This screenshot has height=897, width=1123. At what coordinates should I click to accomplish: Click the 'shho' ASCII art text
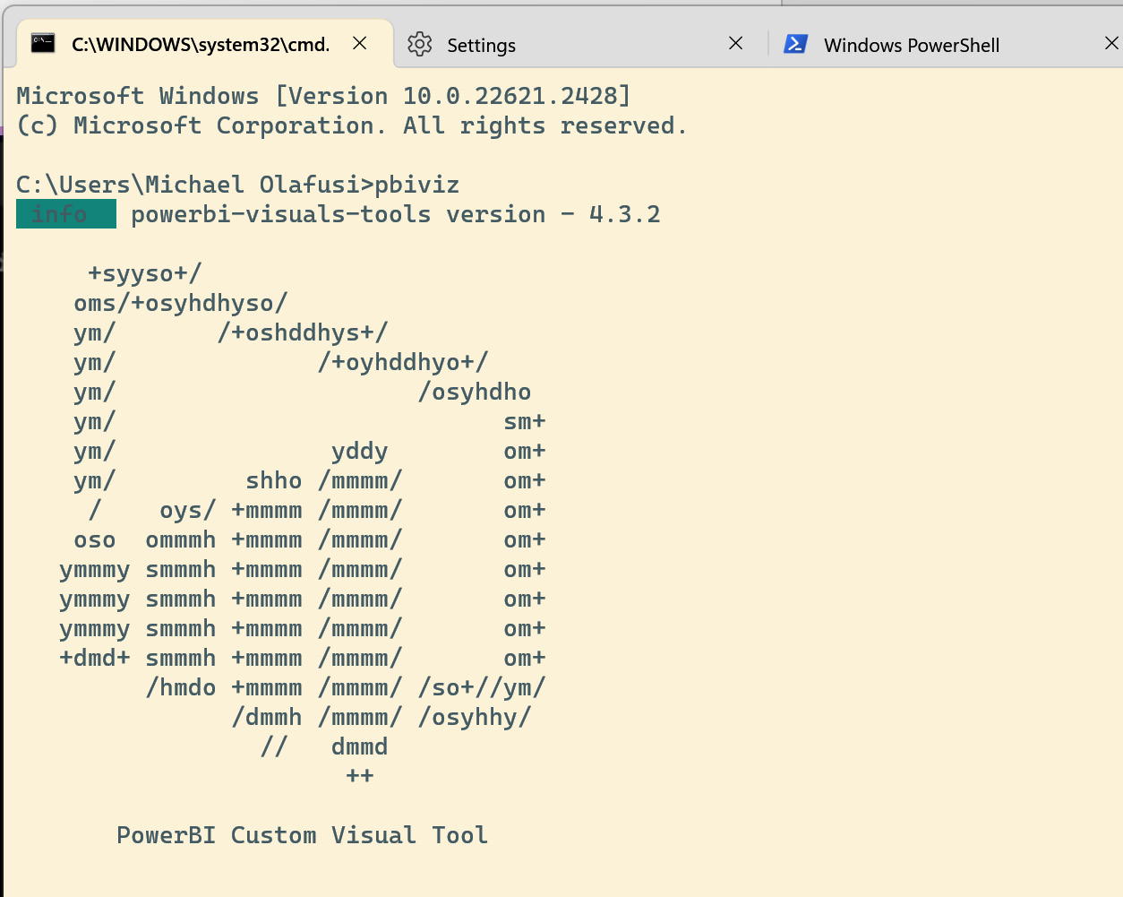[x=274, y=480]
